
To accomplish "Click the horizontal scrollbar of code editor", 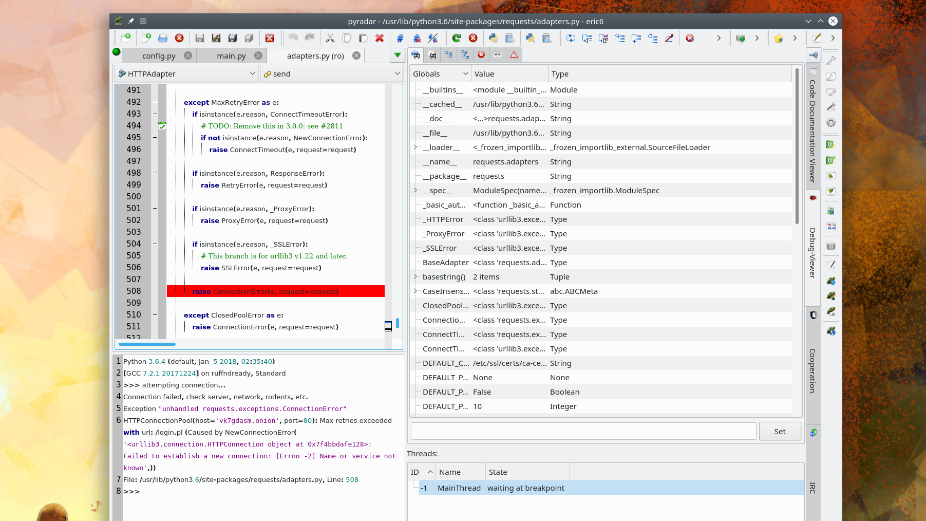I will (x=147, y=344).
